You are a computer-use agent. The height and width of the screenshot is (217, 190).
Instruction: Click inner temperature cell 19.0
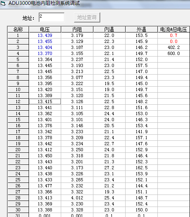click(x=109, y=89)
